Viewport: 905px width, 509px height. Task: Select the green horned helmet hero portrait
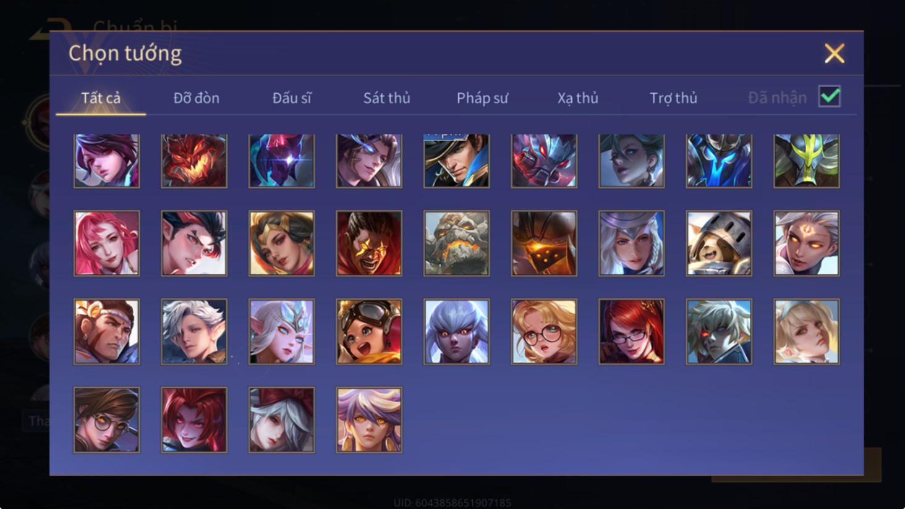[x=807, y=161]
